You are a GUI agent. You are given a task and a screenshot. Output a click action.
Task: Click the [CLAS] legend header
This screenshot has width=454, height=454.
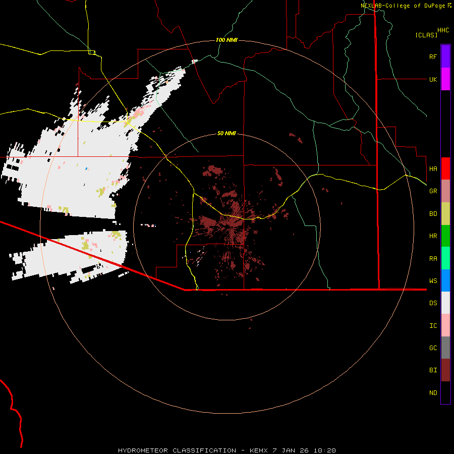click(426, 35)
